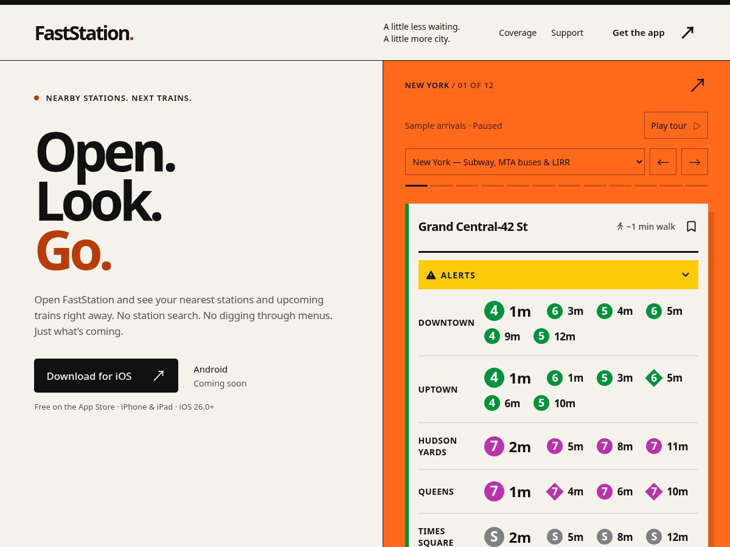730x547 pixels.
Task: Click the Downtown 5 train 12m icon
Action: tap(541, 336)
